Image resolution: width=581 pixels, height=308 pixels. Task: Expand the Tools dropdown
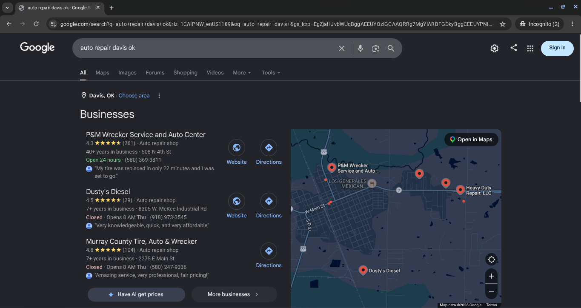tap(271, 73)
